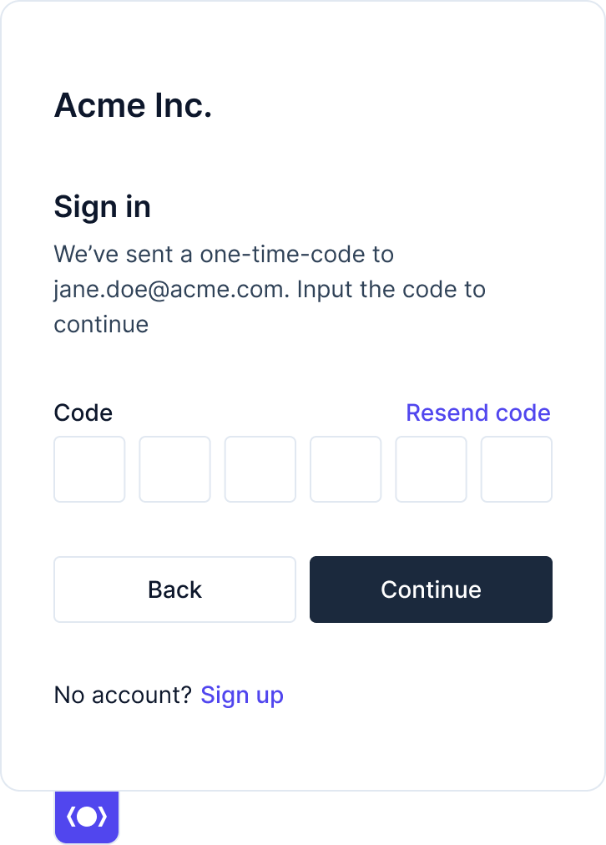Click the purple logo badge below card
The image size is (606, 845).
coord(87,817)
